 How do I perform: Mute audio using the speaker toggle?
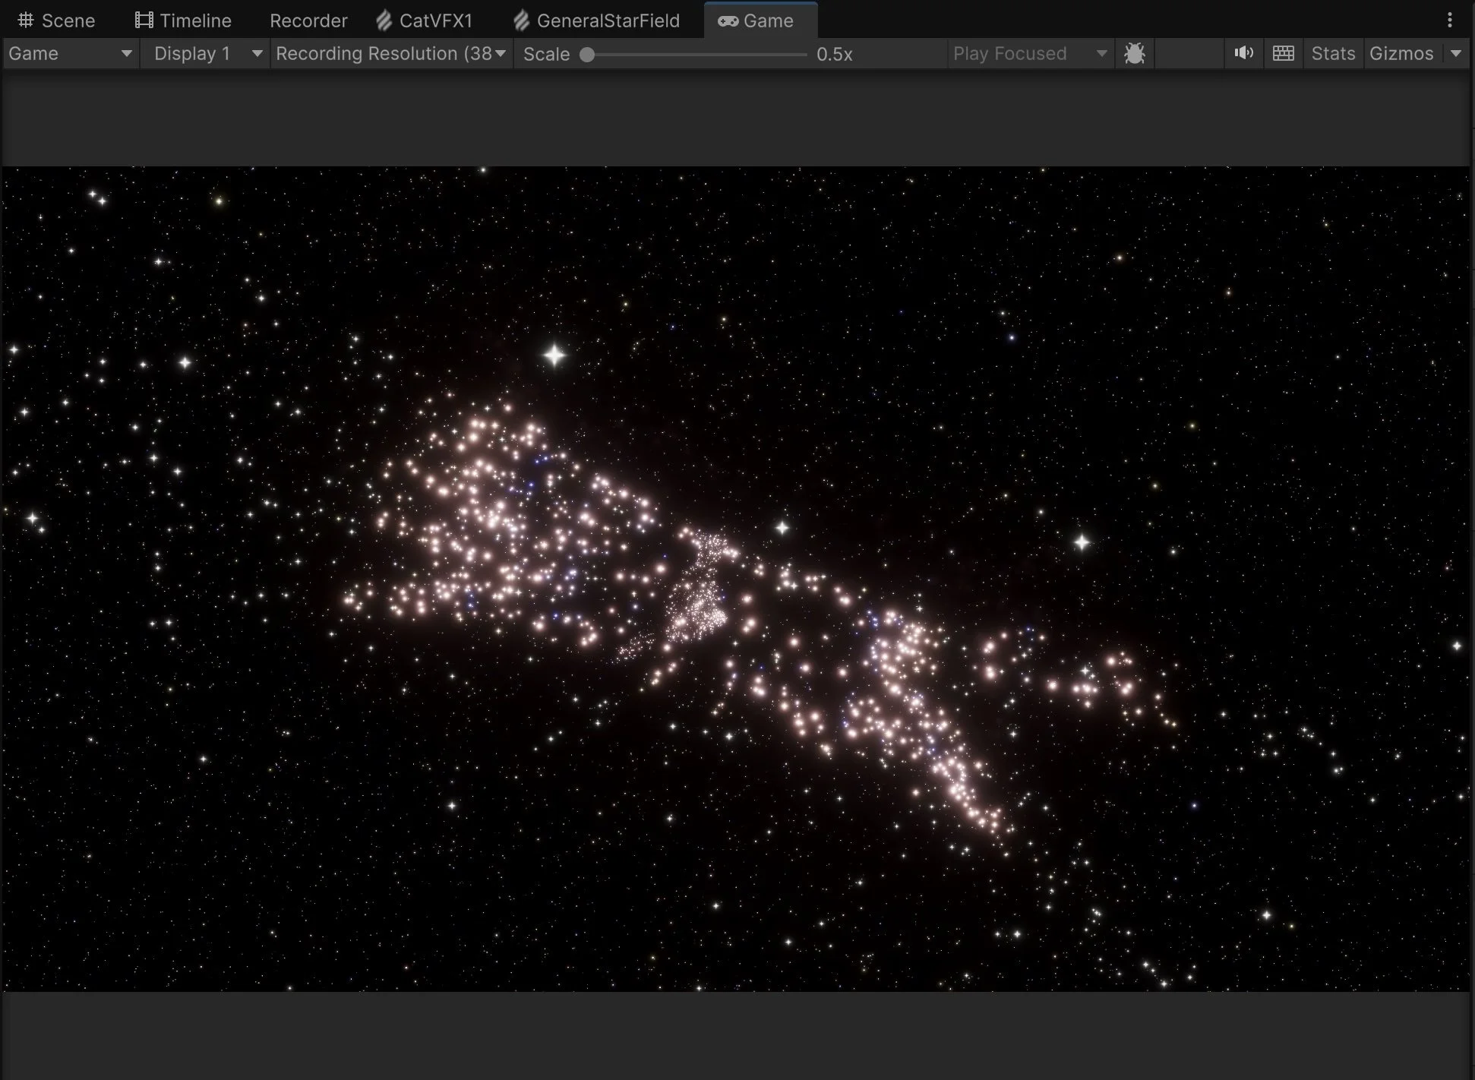pos(1243,53)
